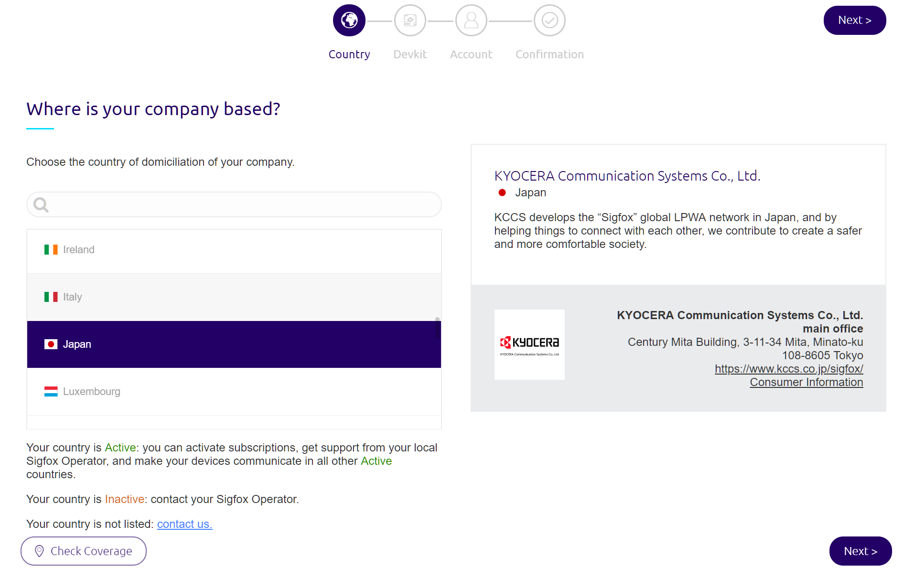915x568 pixels.
Task: Click the Confirmation checkmark step icon
Action: point(549,21)
